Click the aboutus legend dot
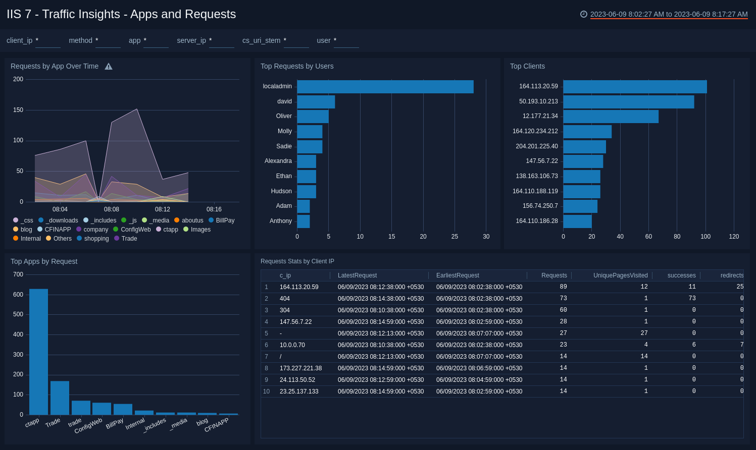This screenshot has height=450, width=756. point(177,220)
